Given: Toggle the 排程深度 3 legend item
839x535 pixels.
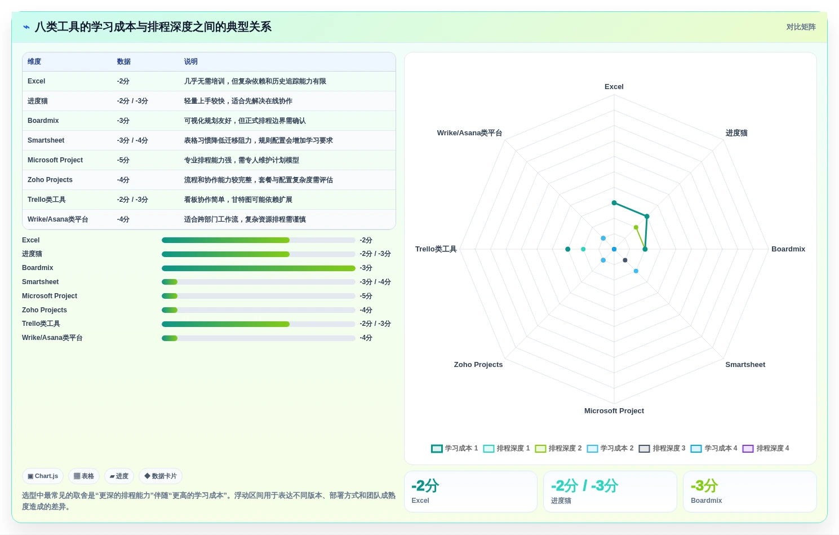Looking at the screenshot, I should coord(662,449).
